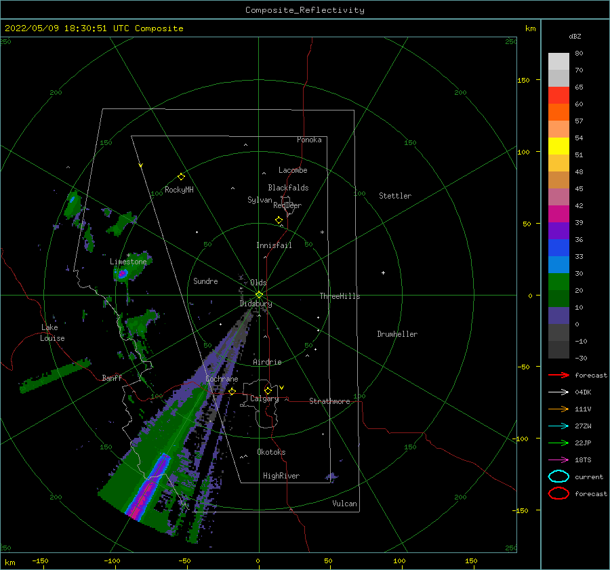Click the Drumheller city label
The width and height of the screenshot is (610, 570).
click(x=397, y=334)
